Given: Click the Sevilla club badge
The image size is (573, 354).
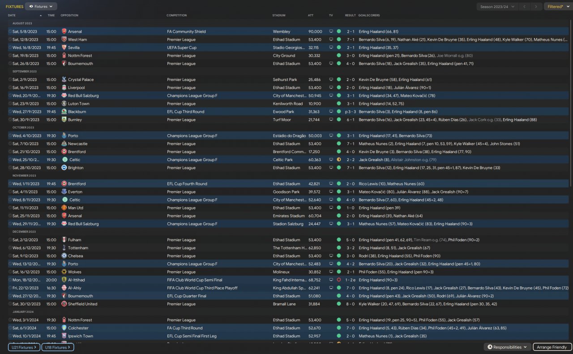Looking at the screenshot, I should pos(64,48).
